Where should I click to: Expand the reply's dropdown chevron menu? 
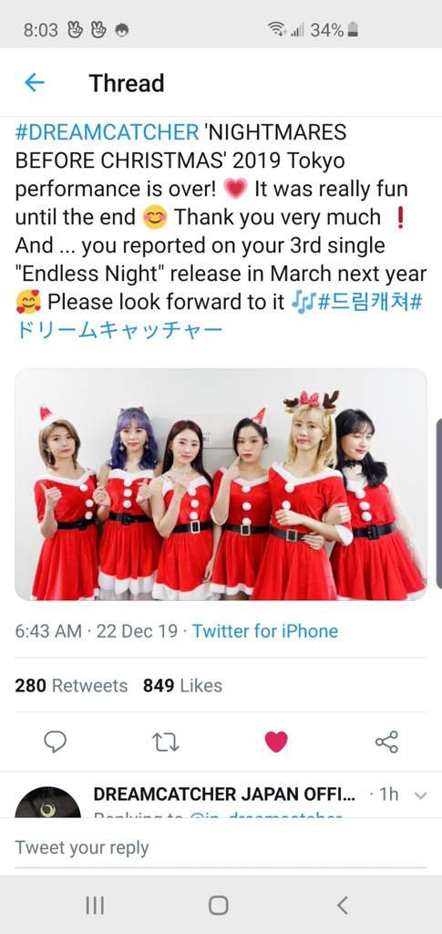[420, 795]
